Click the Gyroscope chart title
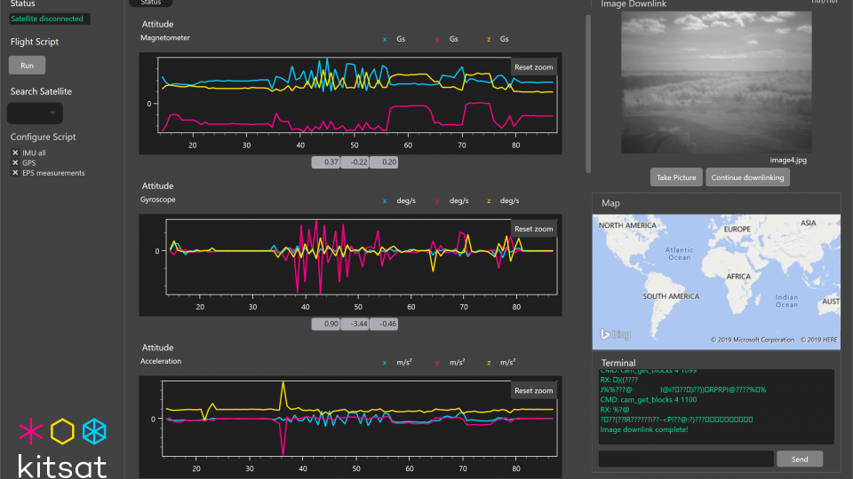This screenshot has height=479, width=853. coord(158,200)
